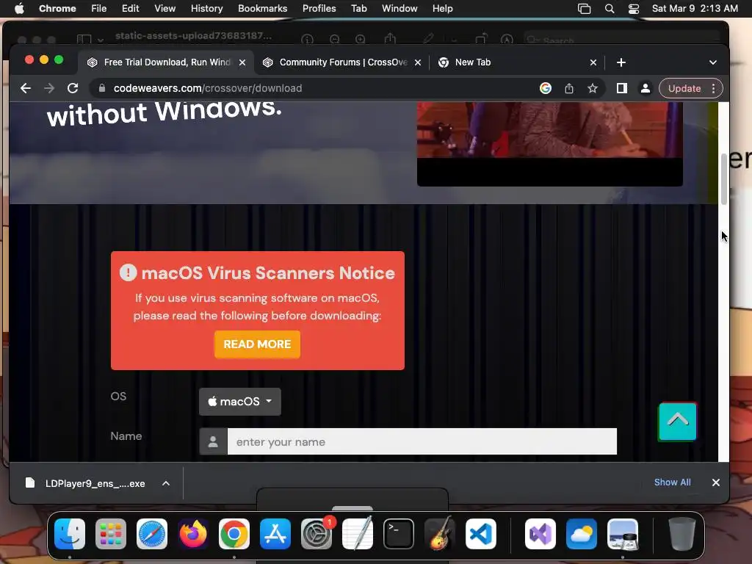Image resolution: width=752 pixels, height=564 pixels.
Task: Click the address bar URL
Action: pos(208,88)
